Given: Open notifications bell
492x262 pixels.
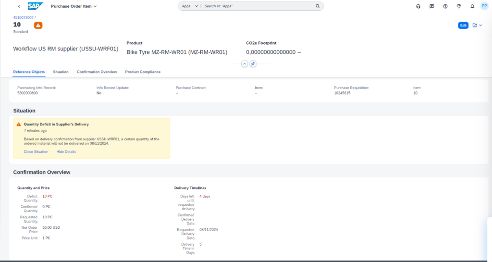Looking at the screenshot, I should (x=472, y=6).
